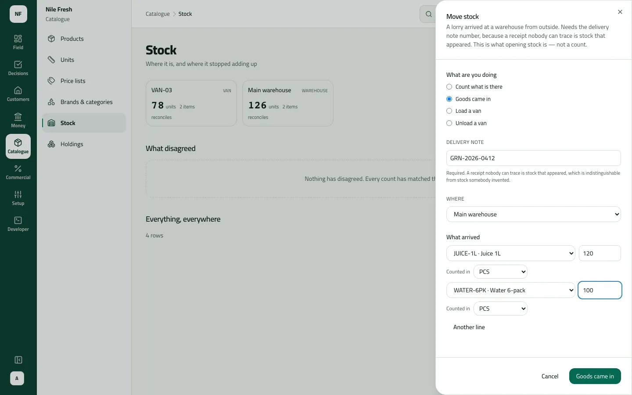Go to Holdings
Screen dimensions: 632x395
tap(84, 144)
